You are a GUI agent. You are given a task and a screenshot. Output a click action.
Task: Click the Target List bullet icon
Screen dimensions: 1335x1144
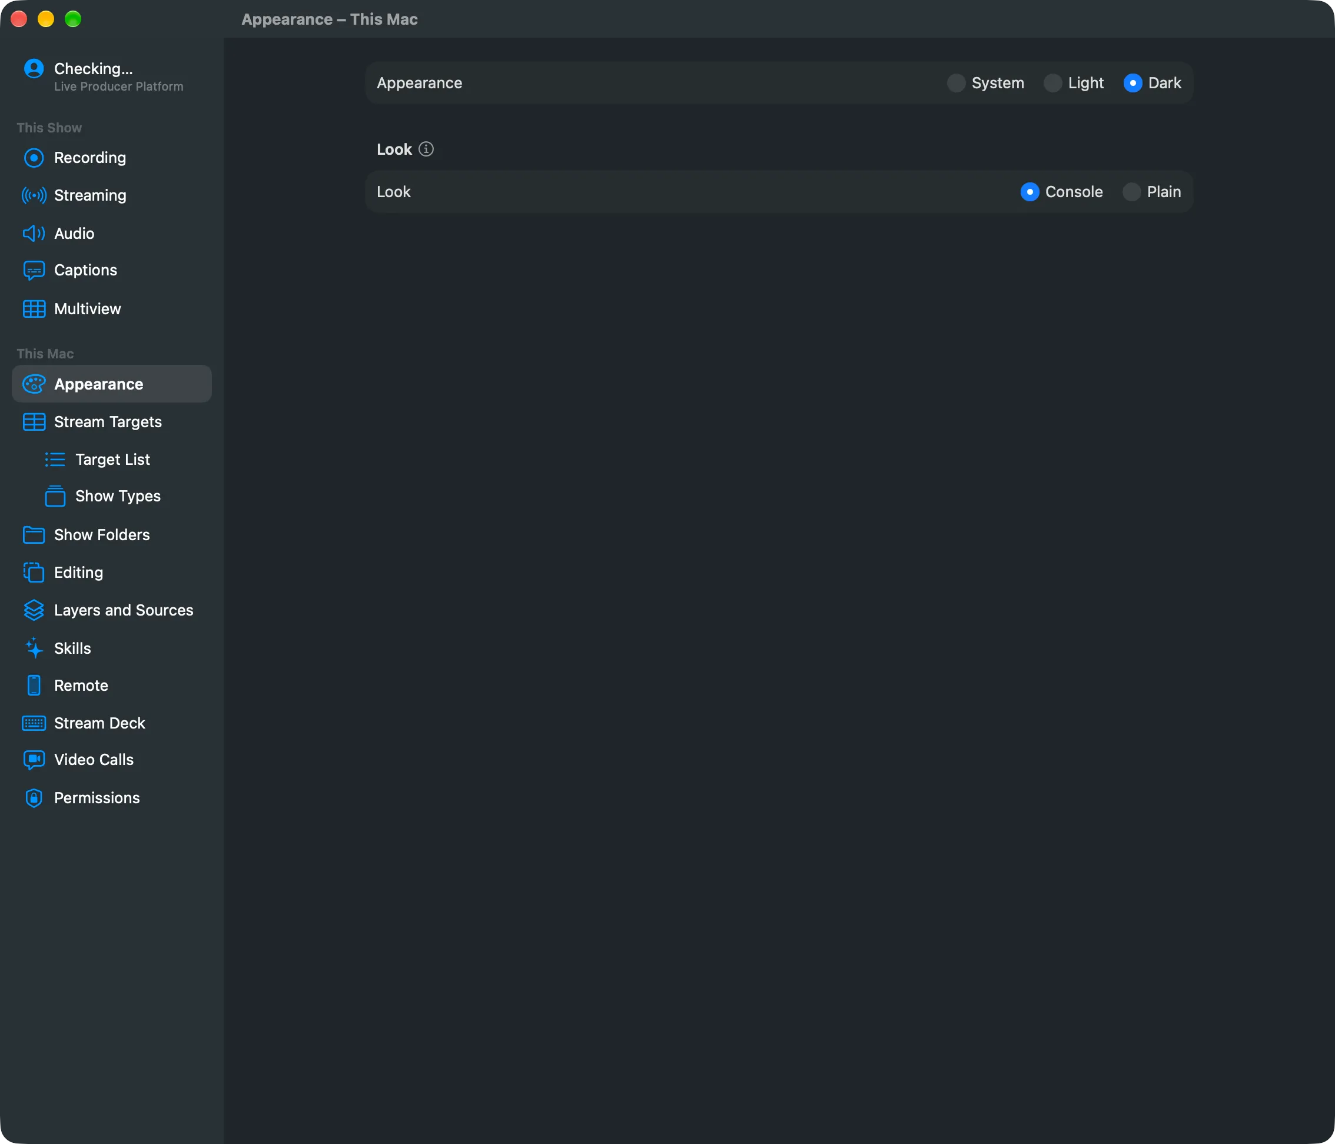pyautogui.click(x=55, y=459)
